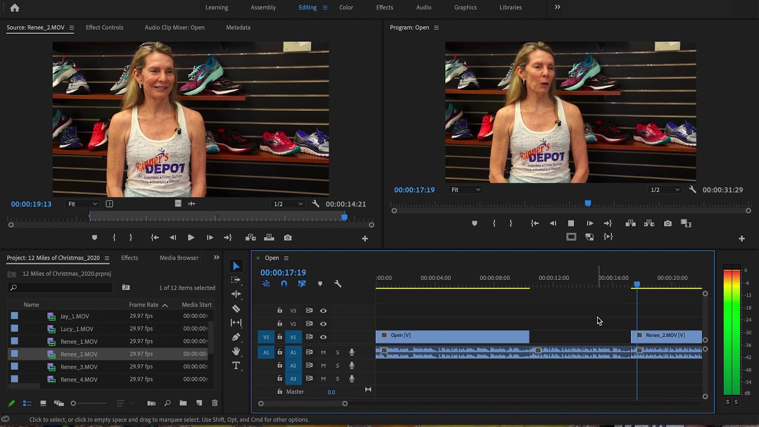Image resolution: width=759 pixels, height=427 pixels.
Task: Show hidden Project panel tabs chevron
Action: (x=216, y=257)
